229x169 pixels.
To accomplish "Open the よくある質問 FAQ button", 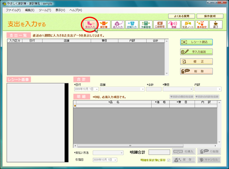I will [182, 16].
